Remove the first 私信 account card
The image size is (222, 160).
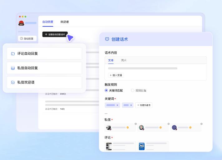136,124
